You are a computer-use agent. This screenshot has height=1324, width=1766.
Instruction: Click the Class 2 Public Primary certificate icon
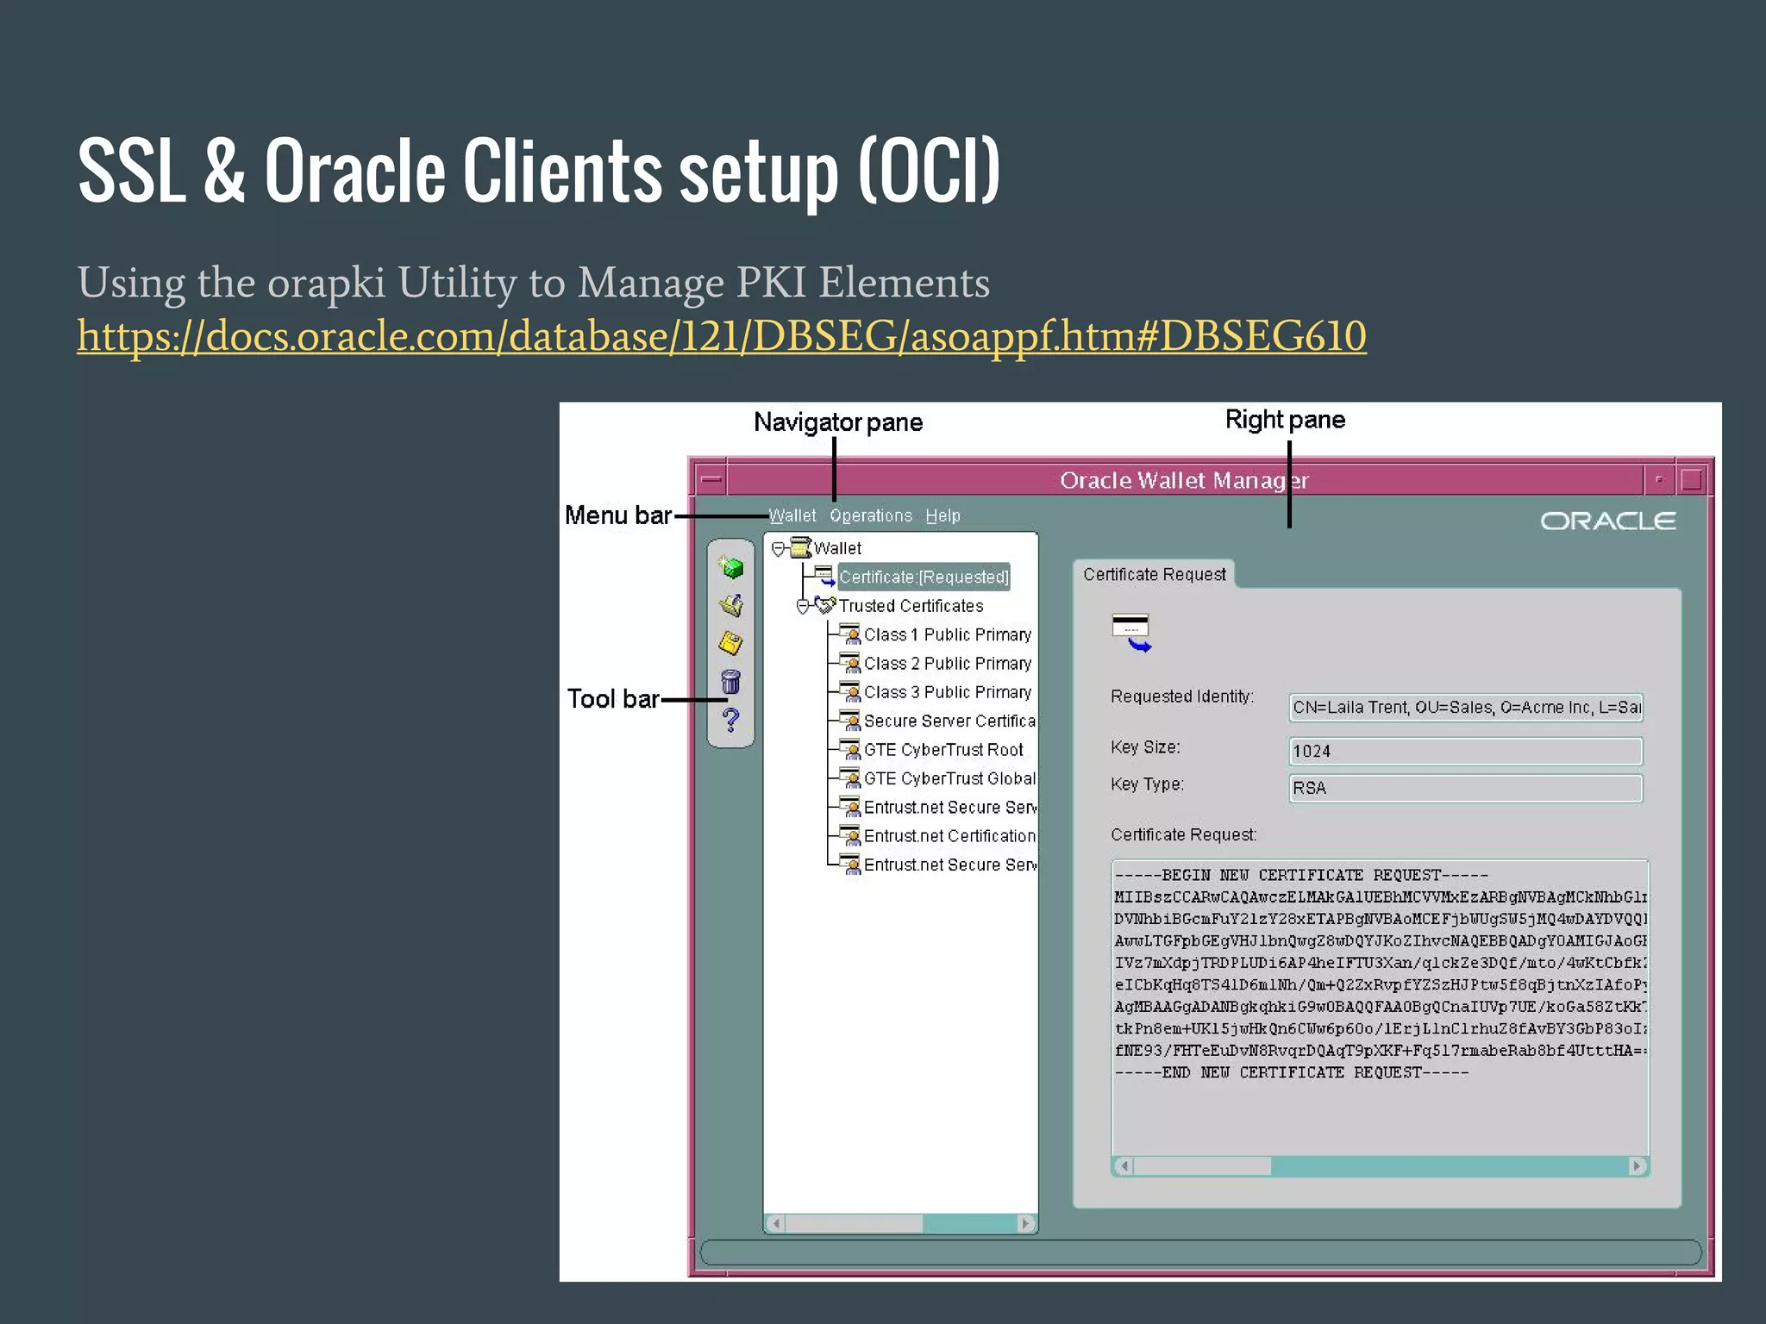tap(850, 663)
